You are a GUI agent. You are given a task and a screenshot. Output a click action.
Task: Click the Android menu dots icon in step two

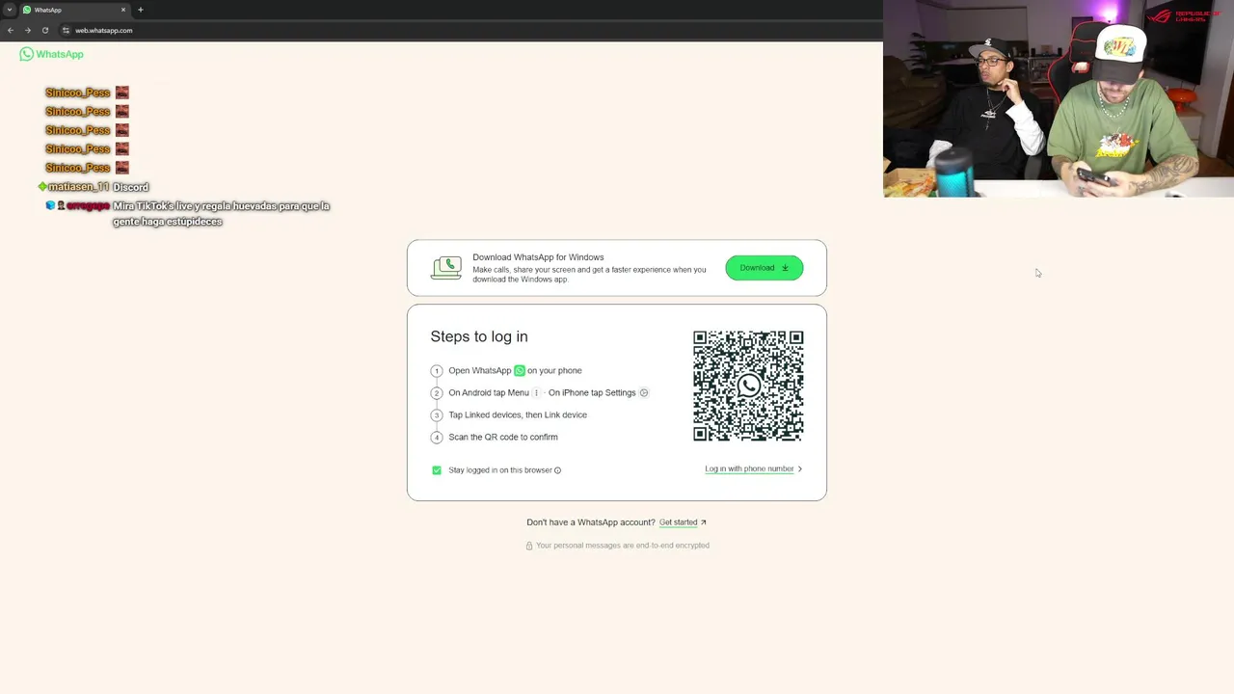[x=536, y=393]
